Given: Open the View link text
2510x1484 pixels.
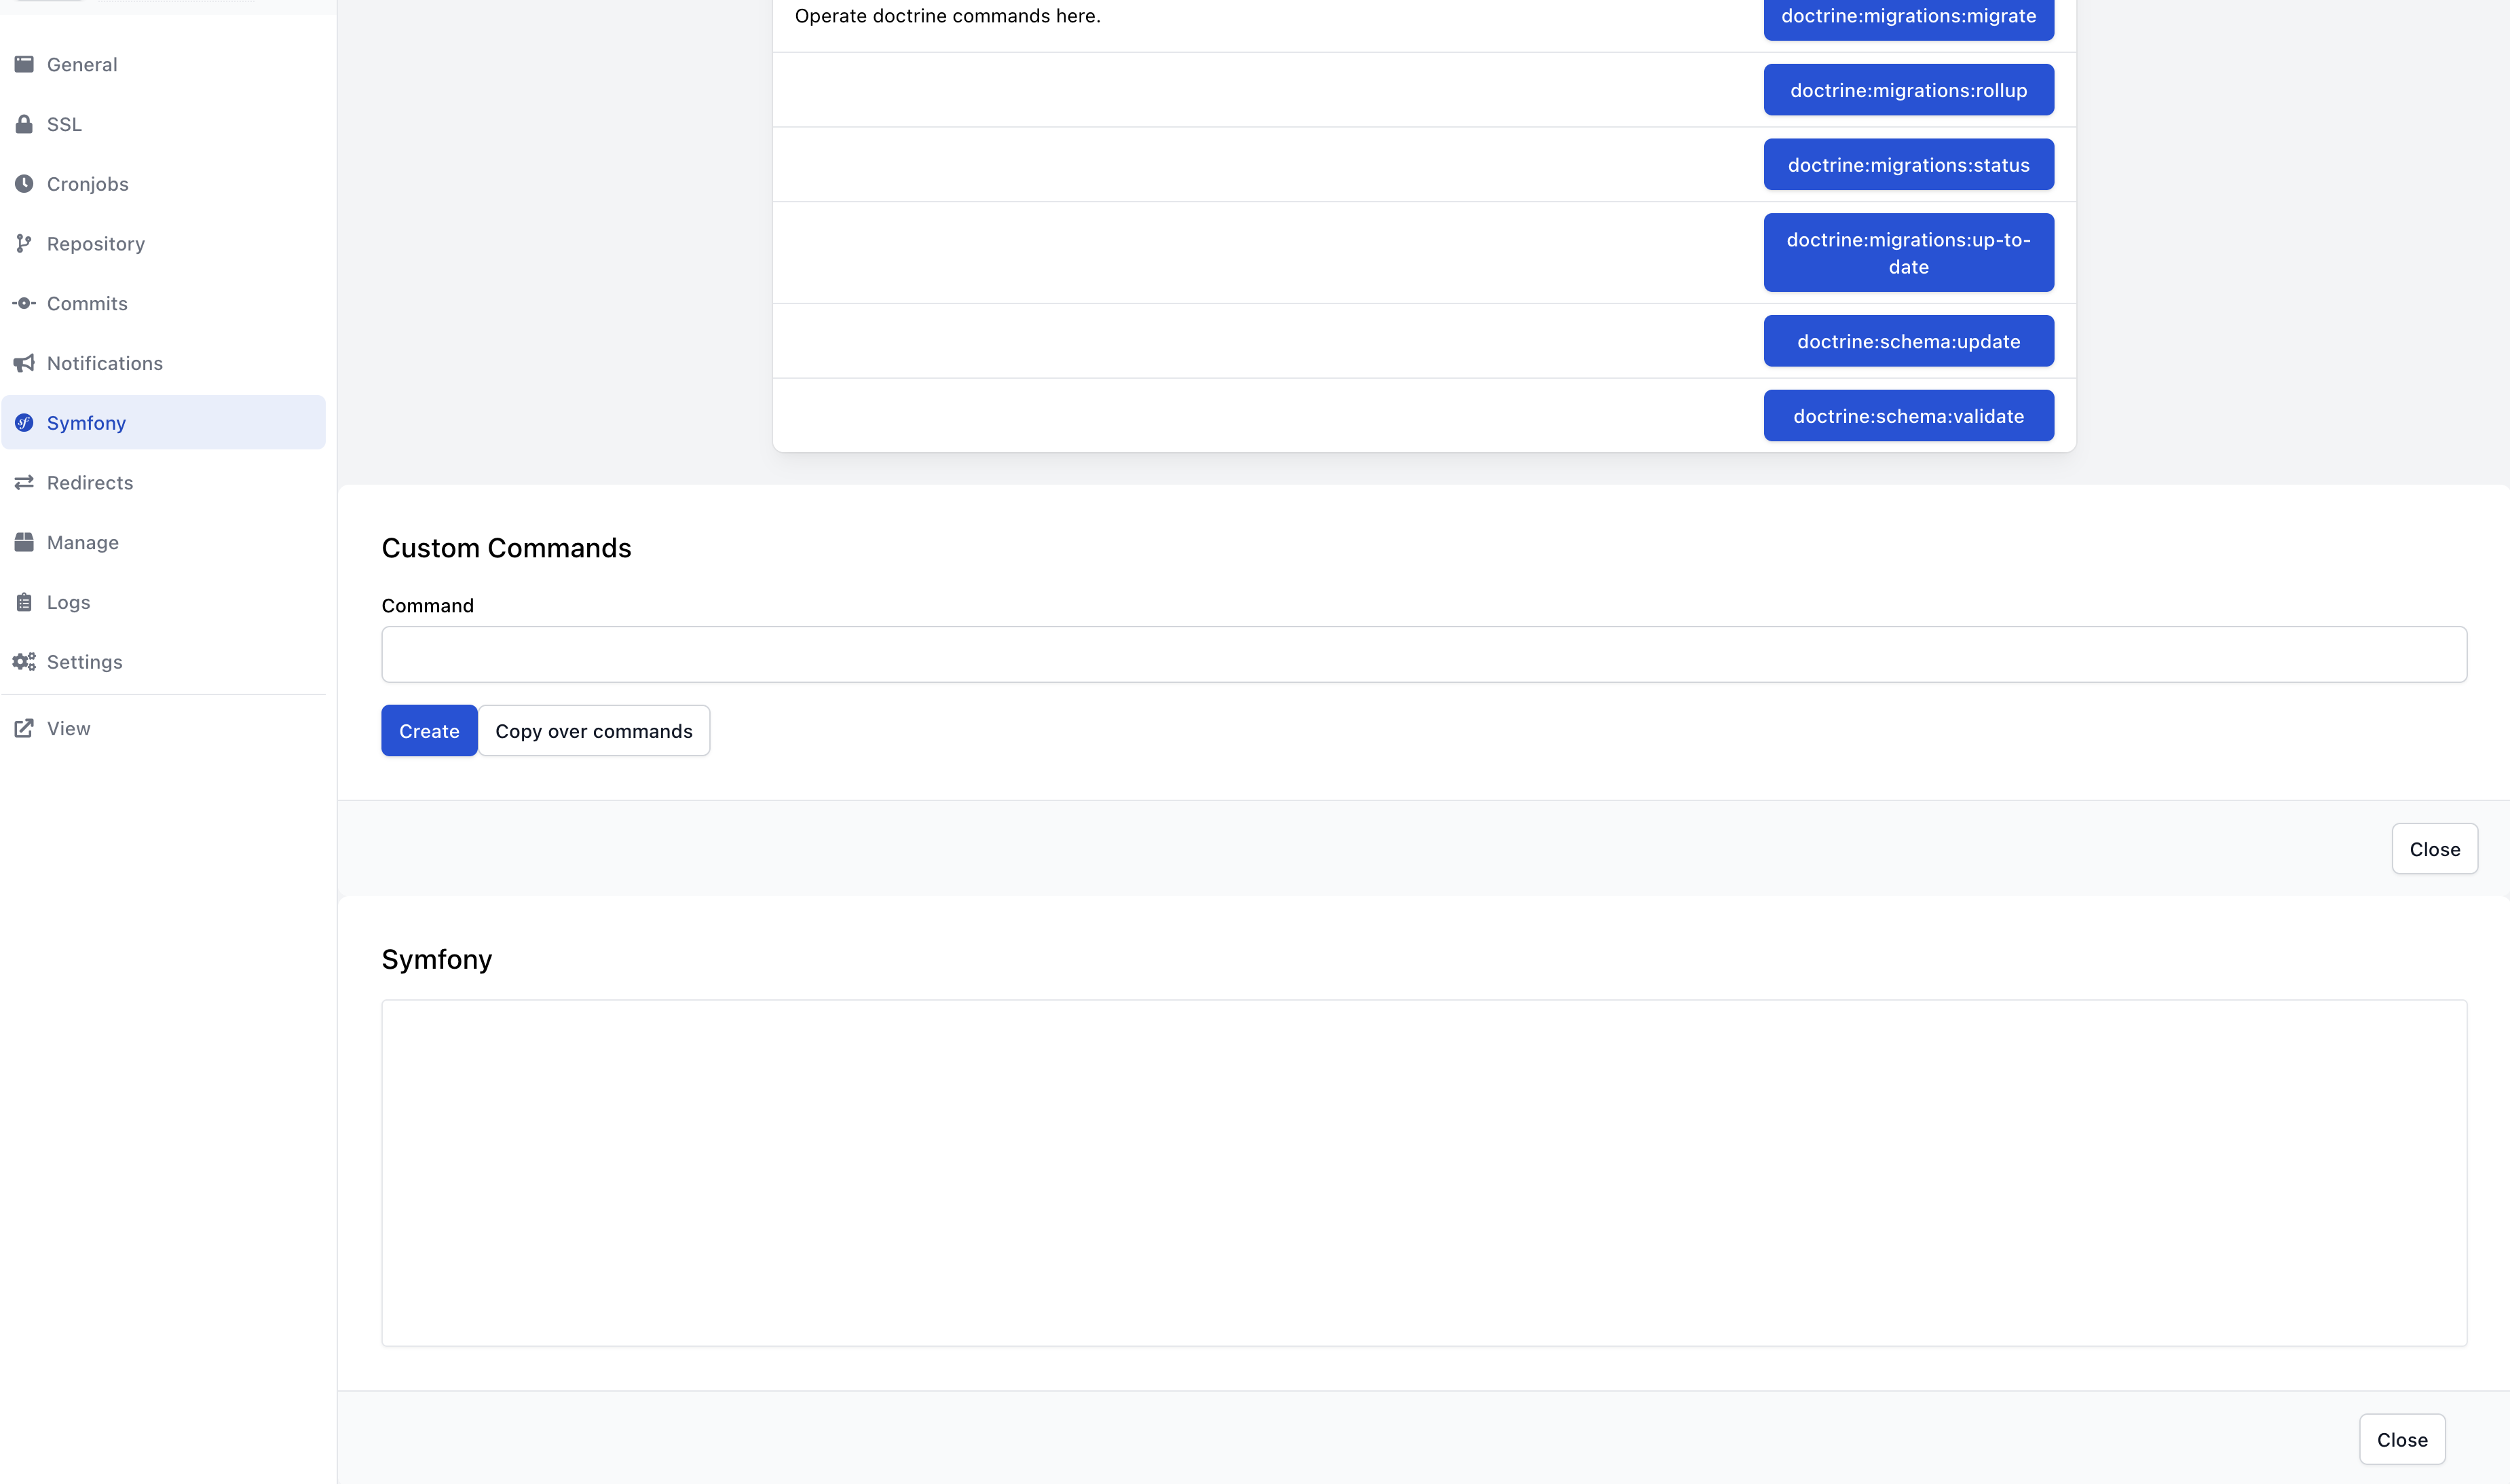Looking at the screenshot, I should (69, 728).
